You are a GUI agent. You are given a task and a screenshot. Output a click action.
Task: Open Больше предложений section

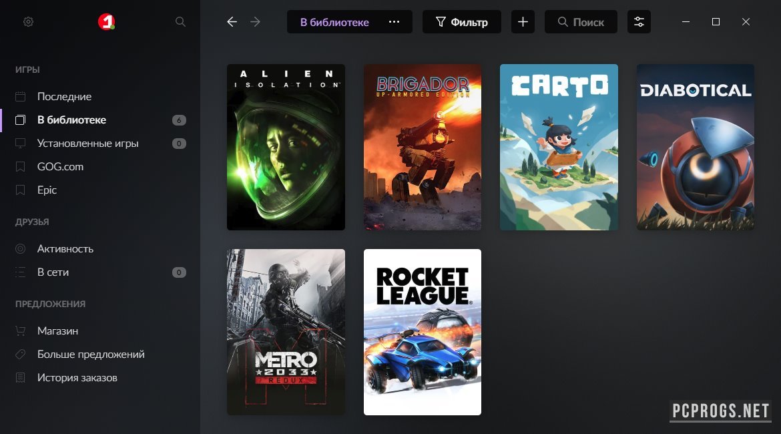[x=91, y=355]
